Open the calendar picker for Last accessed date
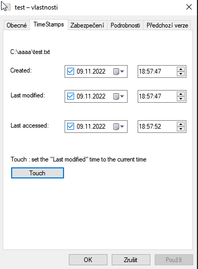Screen dimensions: 198x269 pyautogui.click(x=119, y=127)
